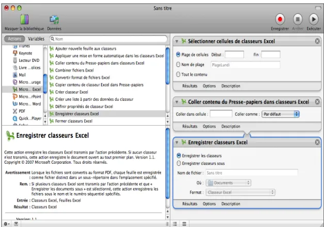The width and height of the screenshot is (324, 227).
Task: Choose the Nom de plage radio button
Action: pos(178,64)
